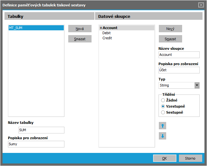Open the Typ dropdown arrow
This screenshot has height=166, width=207.
(197, 85)
